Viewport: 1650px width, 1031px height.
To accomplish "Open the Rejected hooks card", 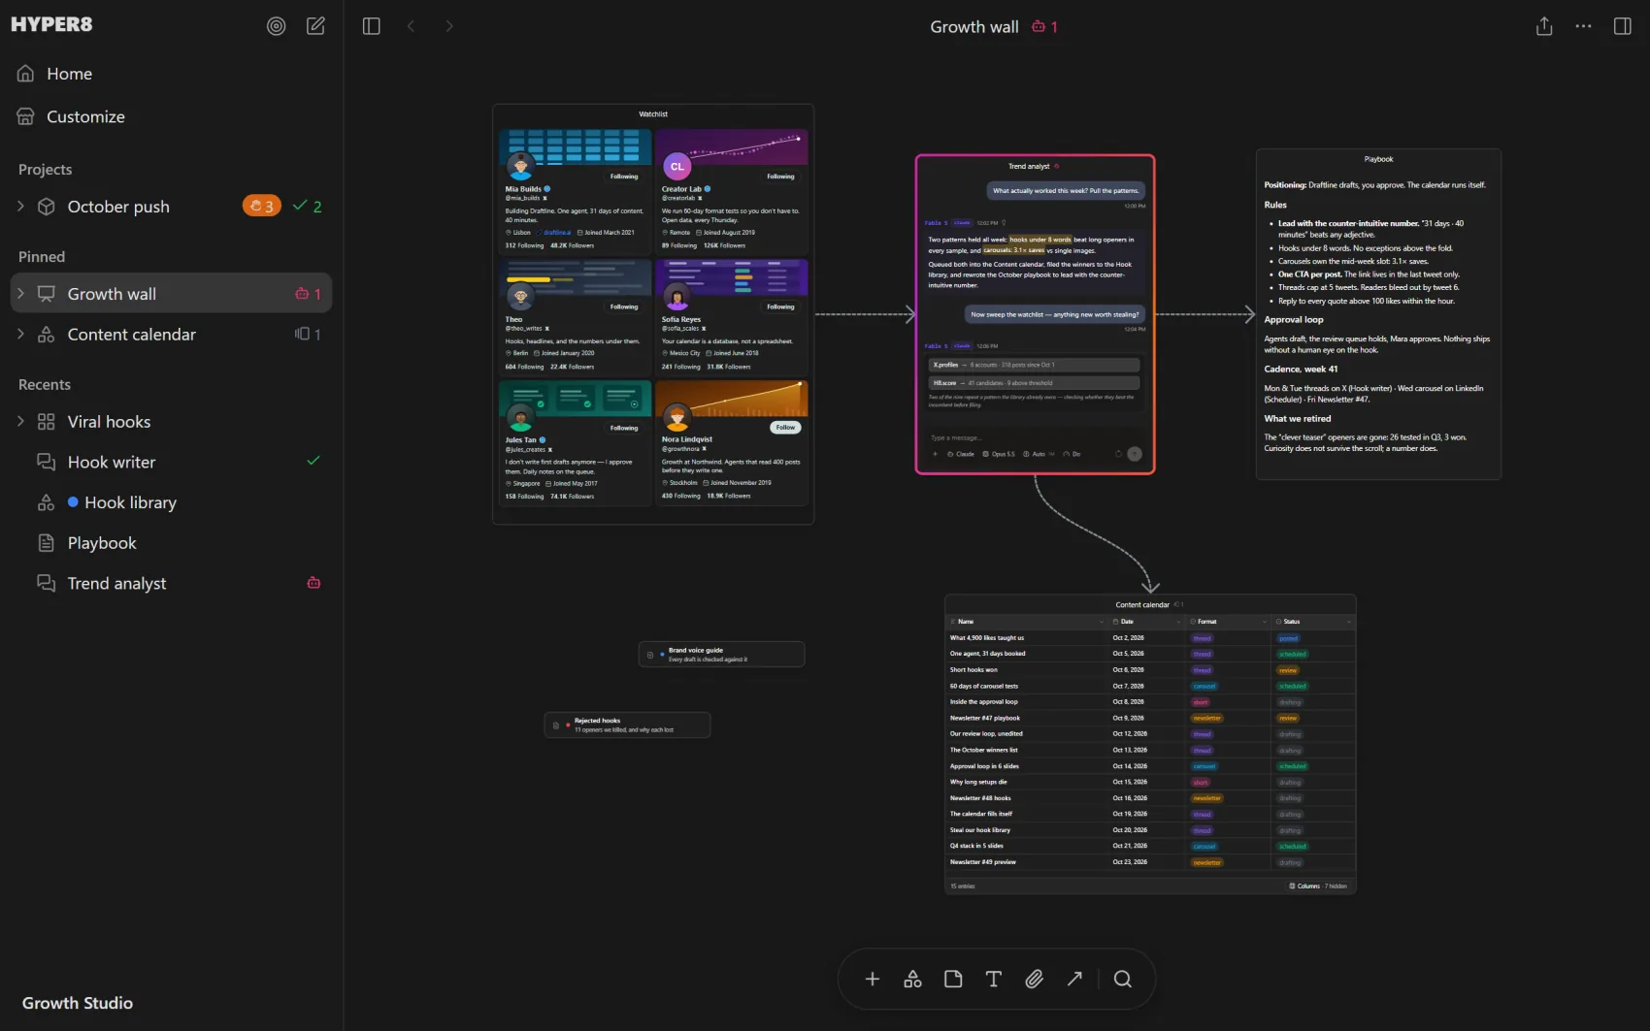I will coord(628,725).
